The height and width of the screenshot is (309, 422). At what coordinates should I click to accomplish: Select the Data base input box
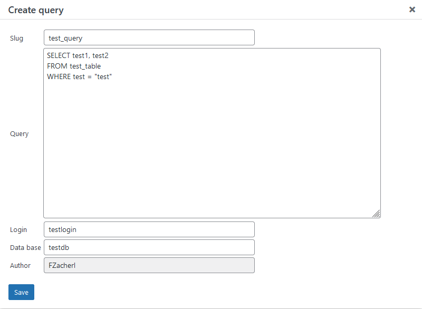pyautogui.click(x=149, y=247)
